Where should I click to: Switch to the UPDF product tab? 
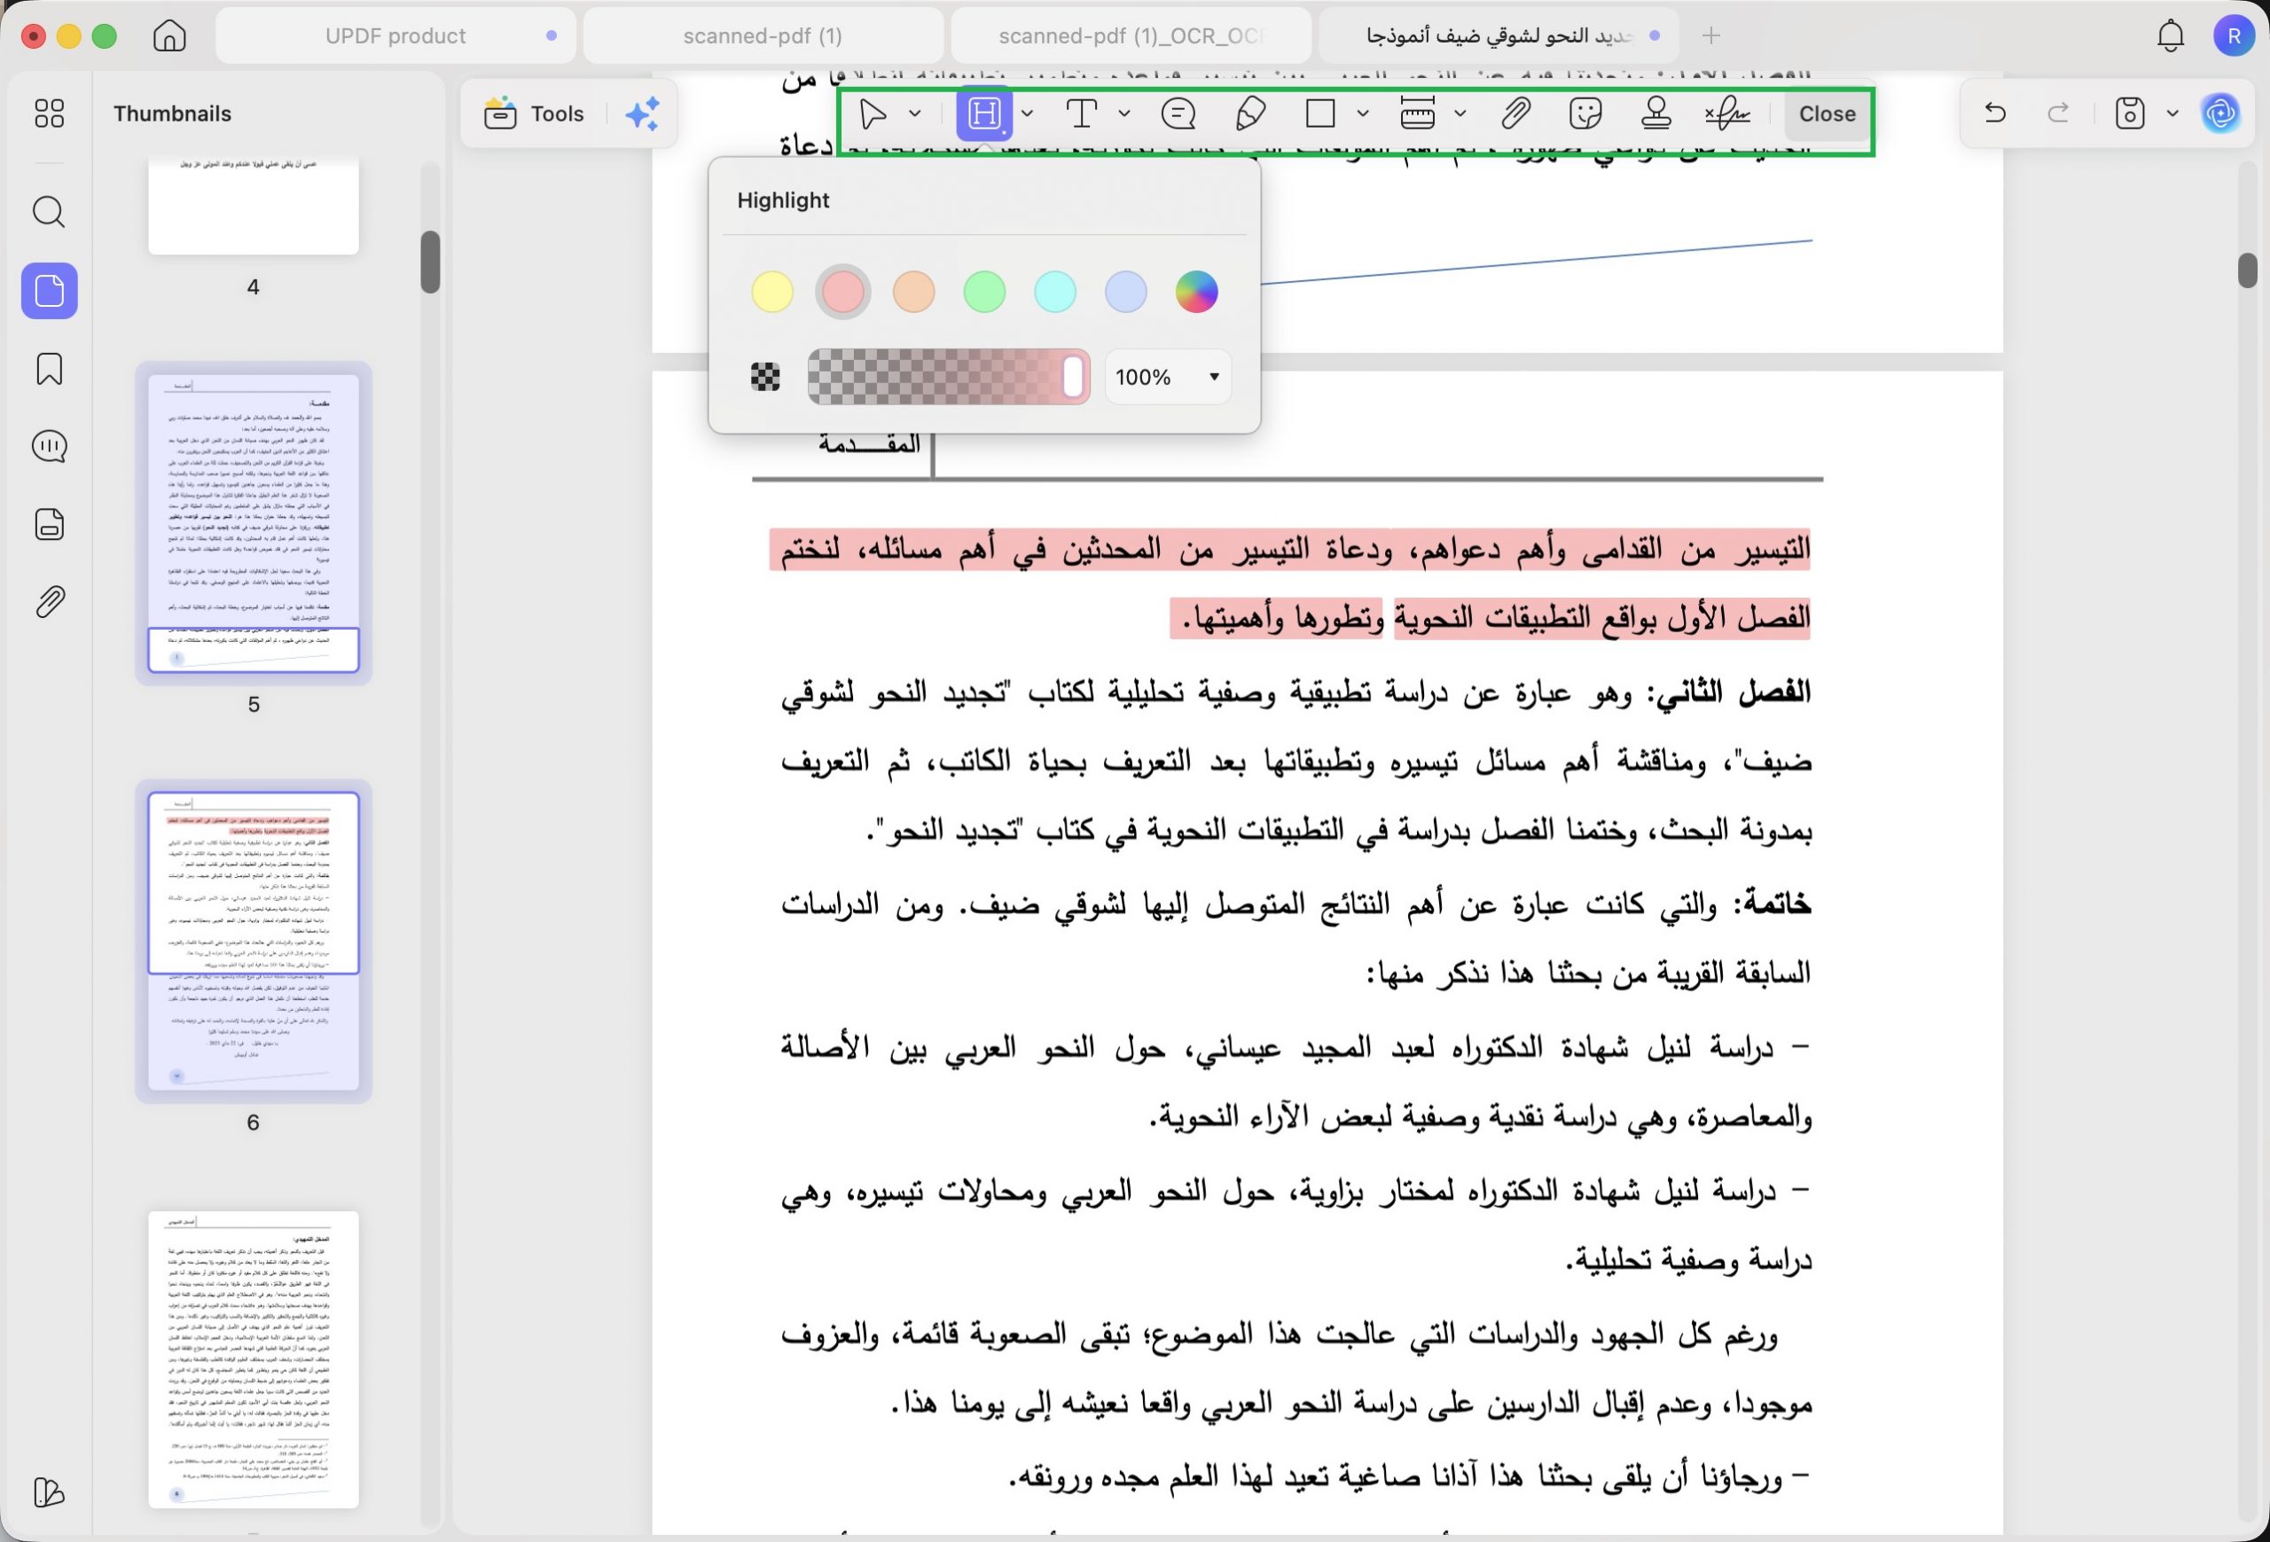click(395, 36)
